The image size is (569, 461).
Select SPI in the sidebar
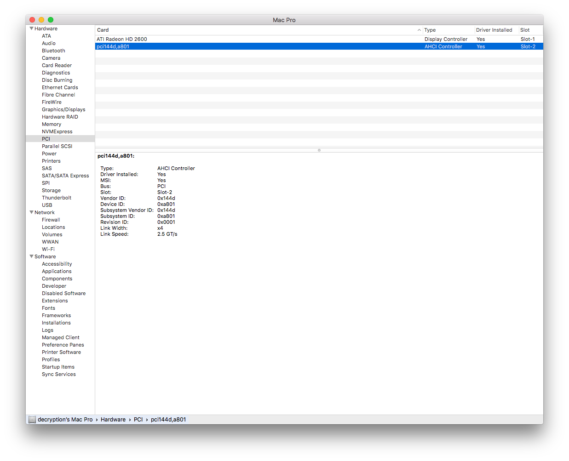coord(46,183)
